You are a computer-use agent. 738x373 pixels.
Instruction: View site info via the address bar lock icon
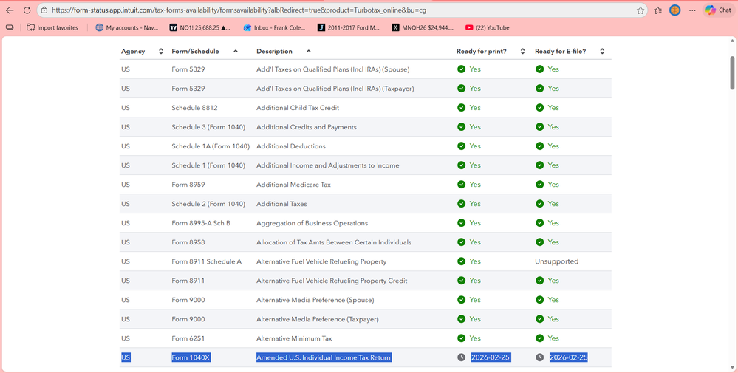point(44,10)
